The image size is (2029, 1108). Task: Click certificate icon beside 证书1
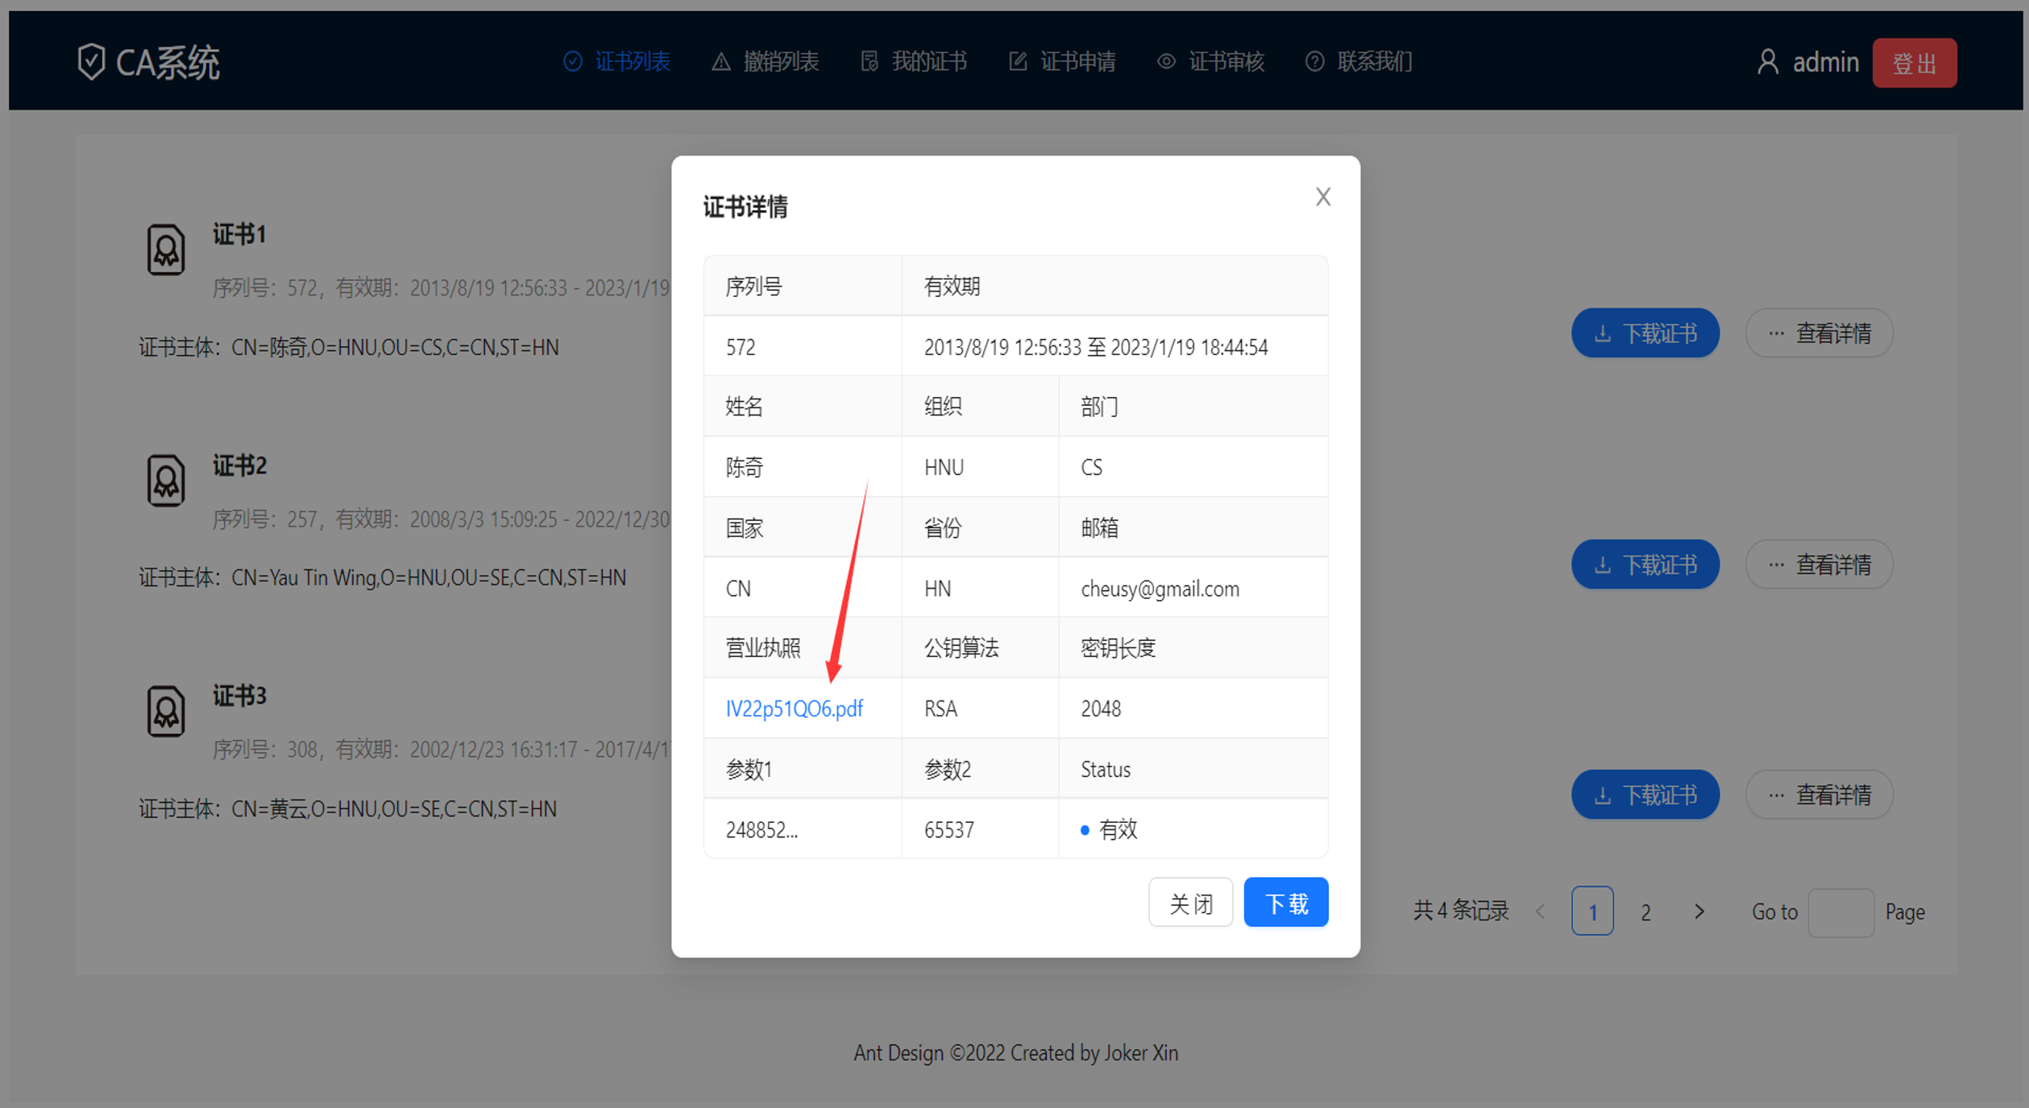(166, 250)
